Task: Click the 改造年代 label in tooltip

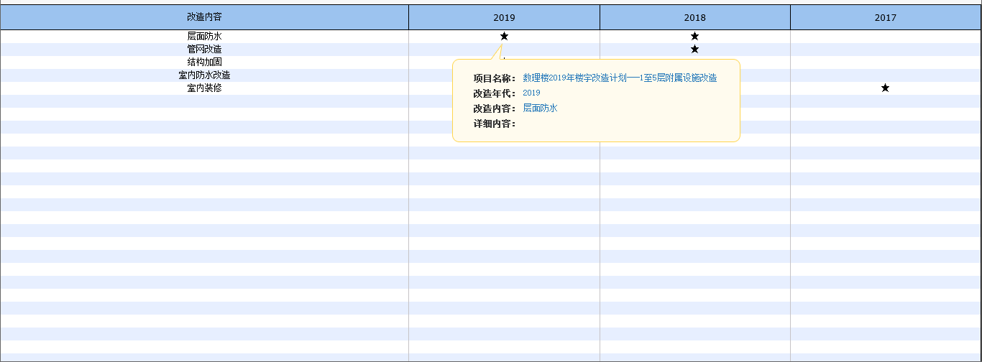Action: tap(494, 93)
